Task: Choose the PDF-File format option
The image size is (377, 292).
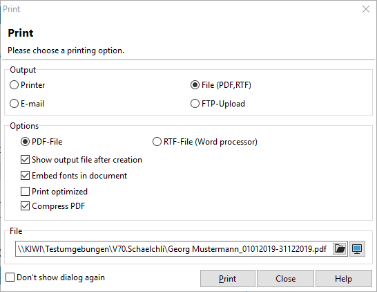Action: click(41, 142)
